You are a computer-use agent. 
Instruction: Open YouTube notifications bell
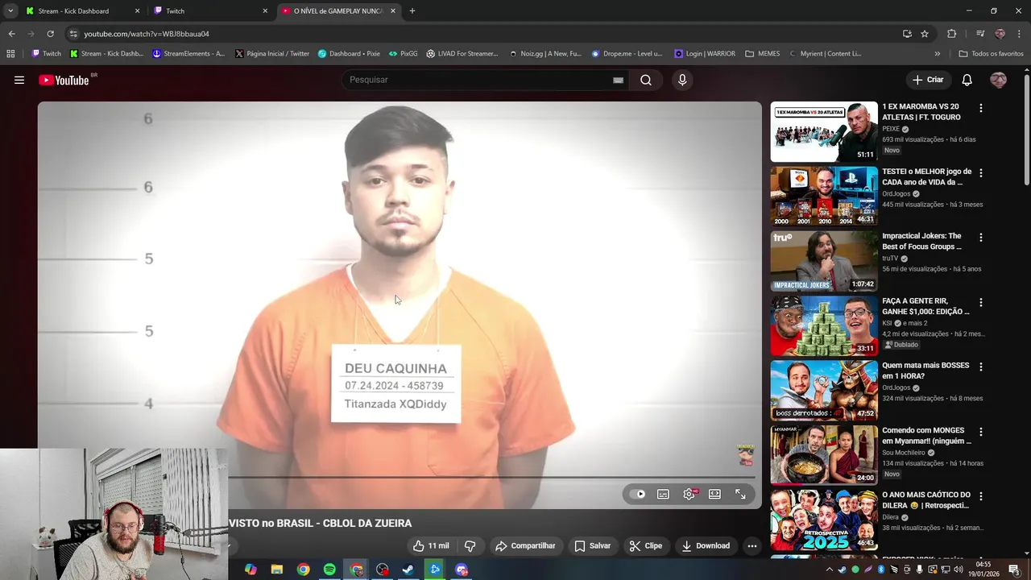point(967,80)
